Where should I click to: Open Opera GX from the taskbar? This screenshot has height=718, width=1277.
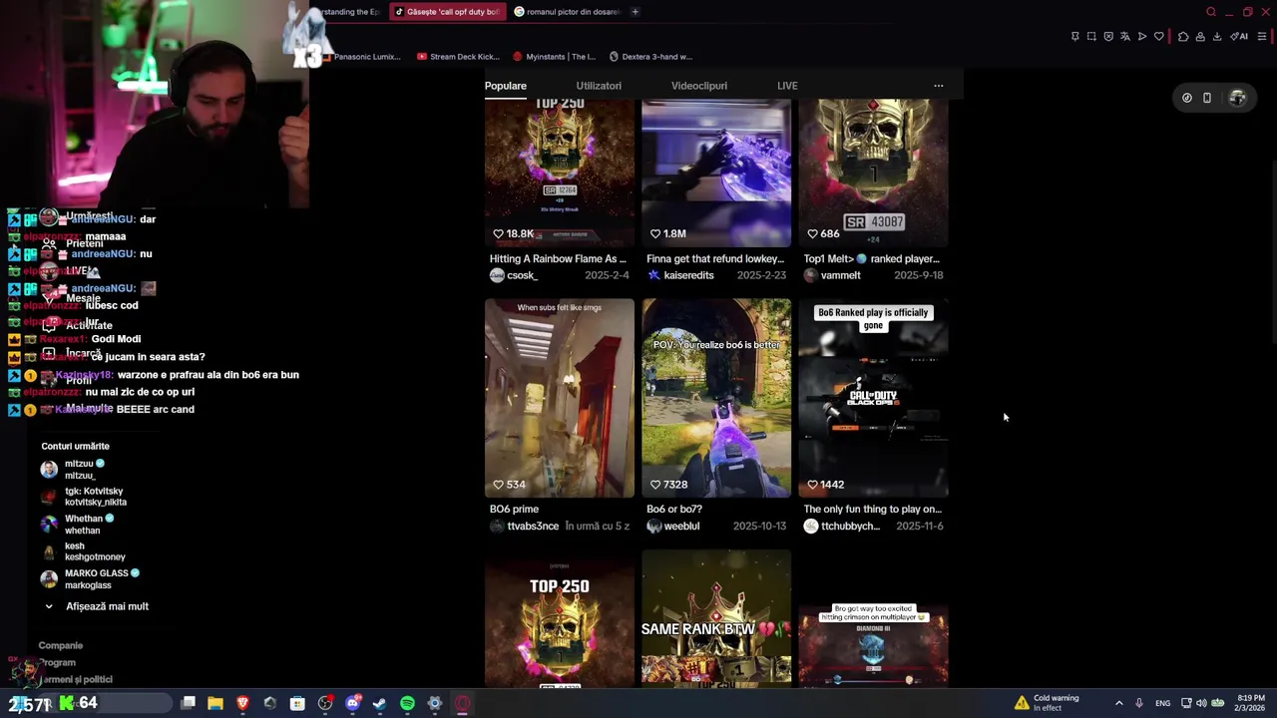(x=463, y=703)
